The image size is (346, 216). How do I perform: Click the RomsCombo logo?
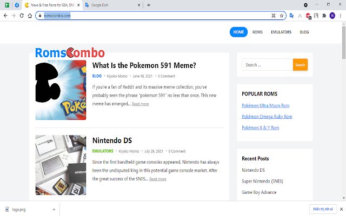click(x=70, y=53)
